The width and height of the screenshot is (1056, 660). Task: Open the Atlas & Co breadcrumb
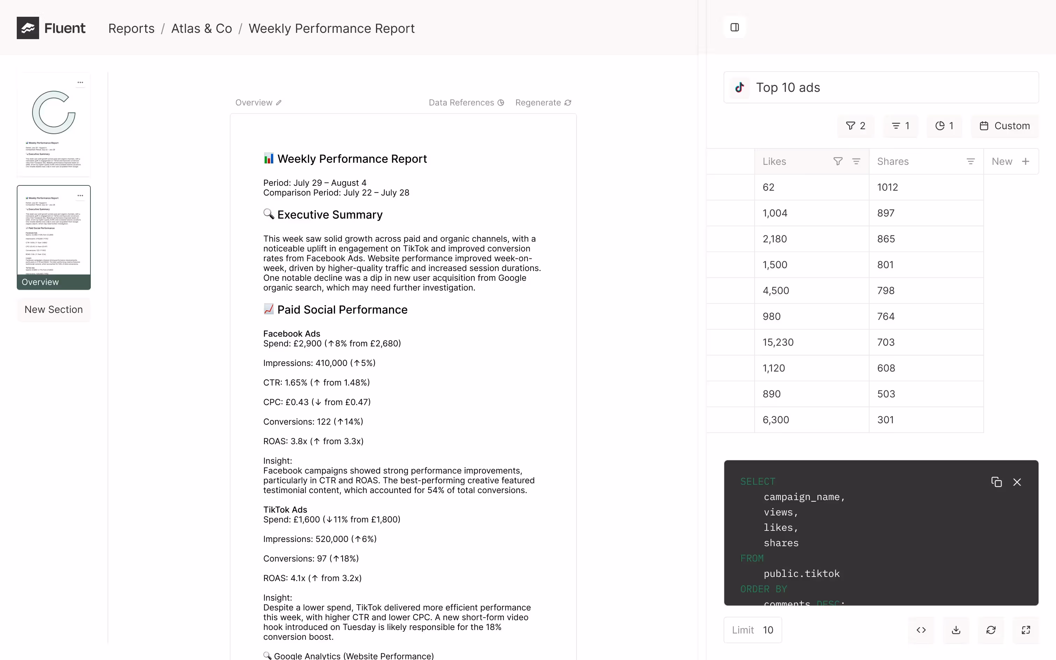pyautogui.click(x=201, y=28)
